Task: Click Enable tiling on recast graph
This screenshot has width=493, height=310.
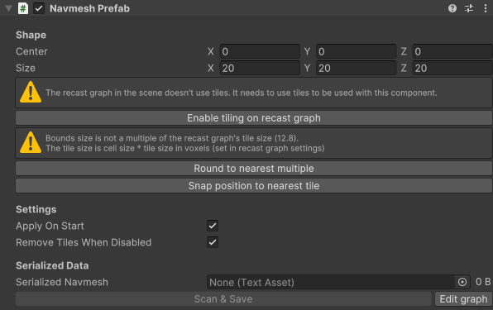Action: pos(254,118)
